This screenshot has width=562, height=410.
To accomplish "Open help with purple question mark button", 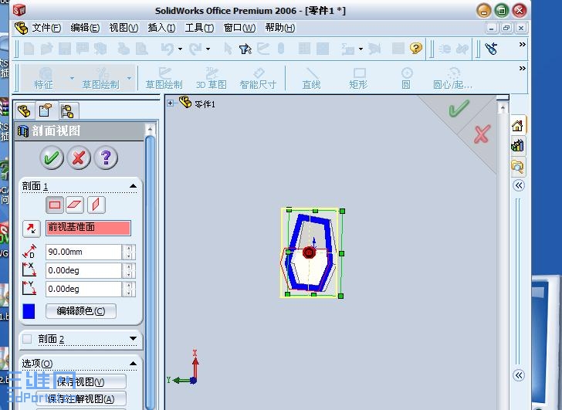I will click(106, 158).
